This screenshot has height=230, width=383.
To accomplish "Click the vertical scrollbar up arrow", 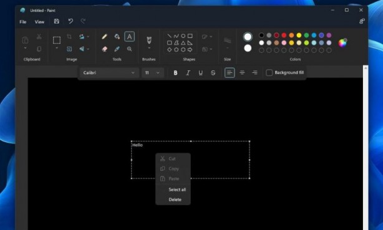I will pos(366,69).
